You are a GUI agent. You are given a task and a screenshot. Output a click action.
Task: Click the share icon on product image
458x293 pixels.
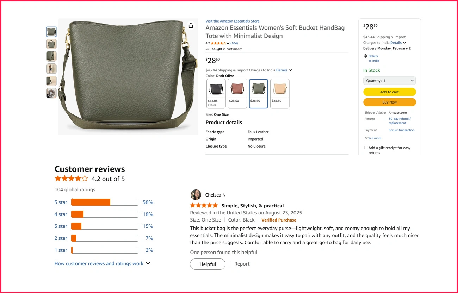coord(191,25)
